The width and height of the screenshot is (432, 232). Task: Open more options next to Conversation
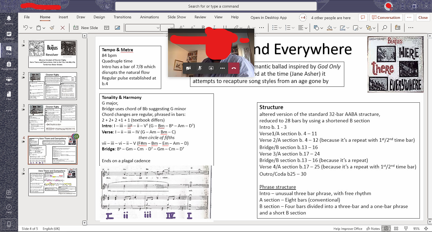[409, 18]
